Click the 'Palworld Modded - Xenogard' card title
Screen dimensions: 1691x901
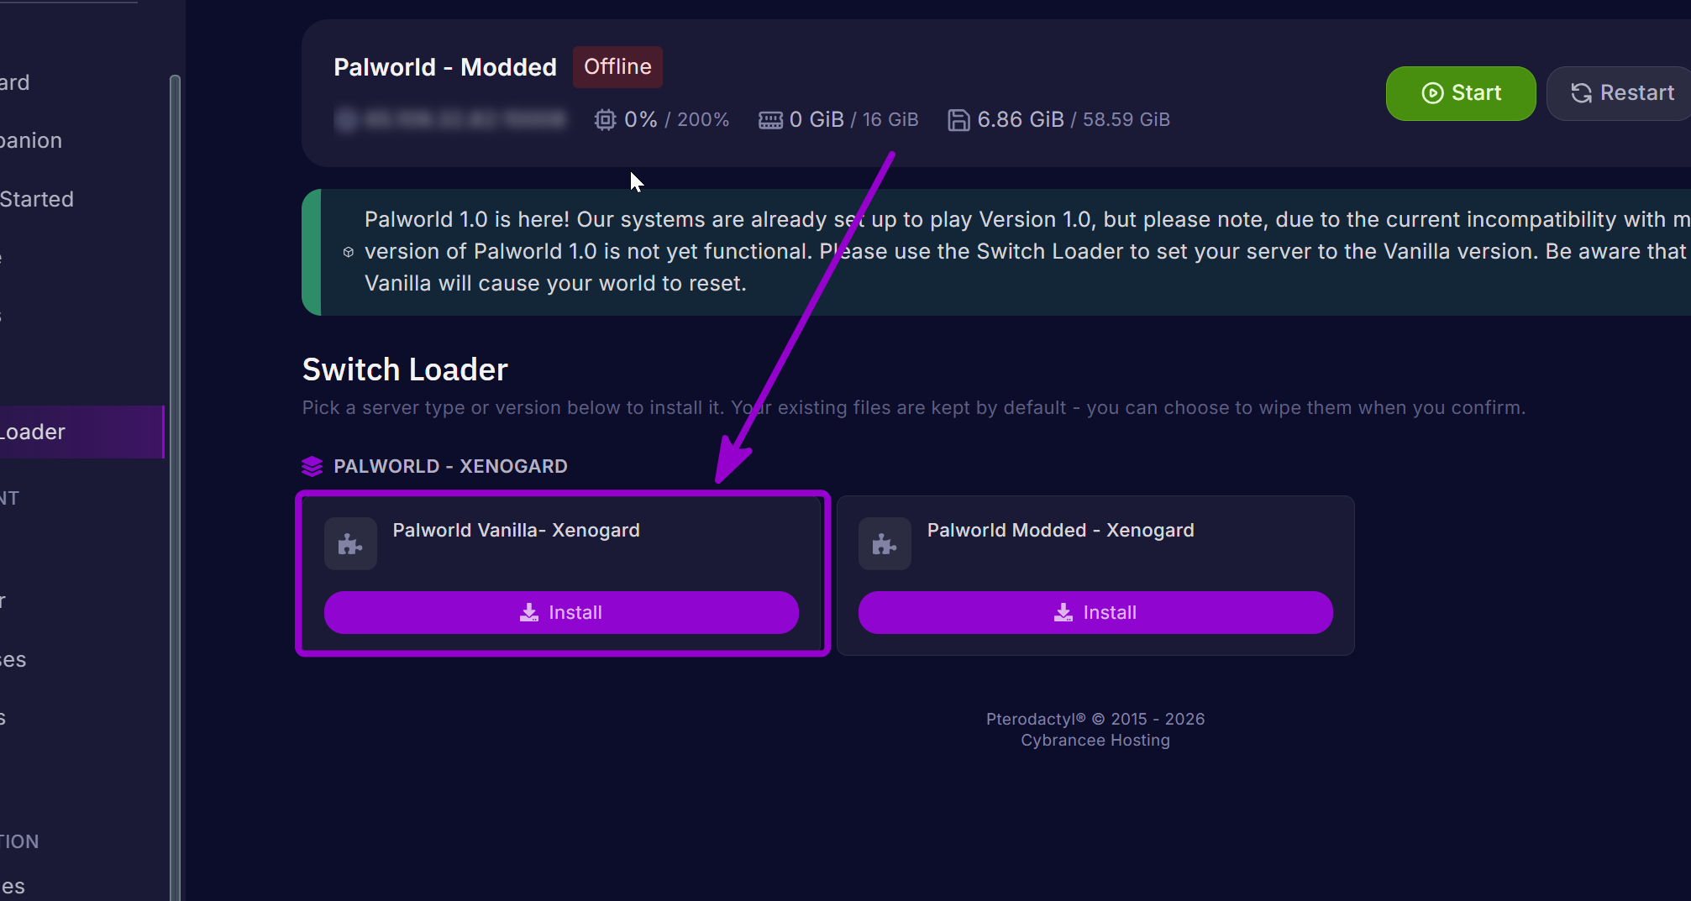1060,531
